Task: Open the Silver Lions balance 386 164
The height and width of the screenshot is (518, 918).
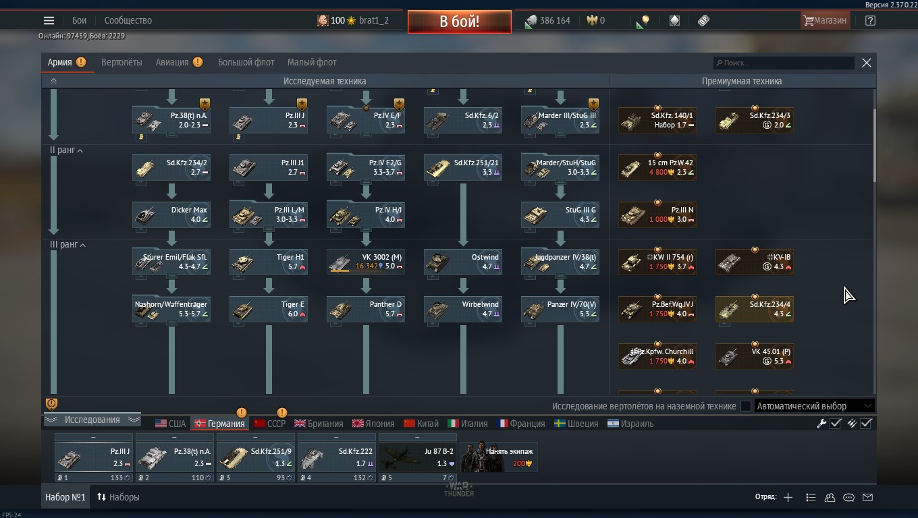Action: [x=547, y=20]
